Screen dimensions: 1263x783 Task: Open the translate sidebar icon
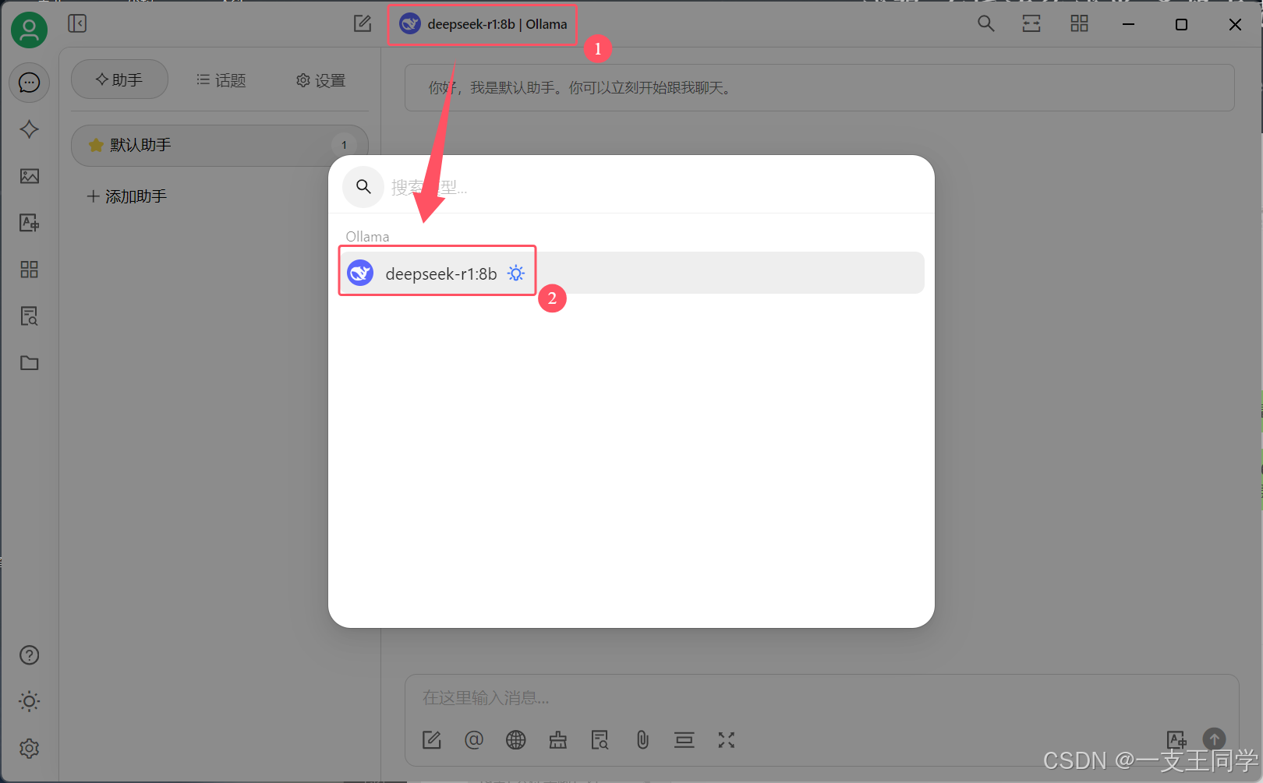click(30, 223)
